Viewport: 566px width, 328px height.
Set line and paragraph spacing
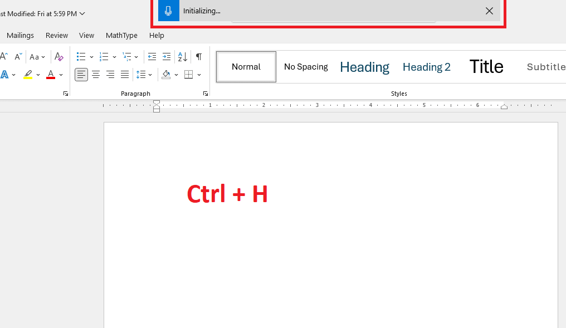(141, 75)
